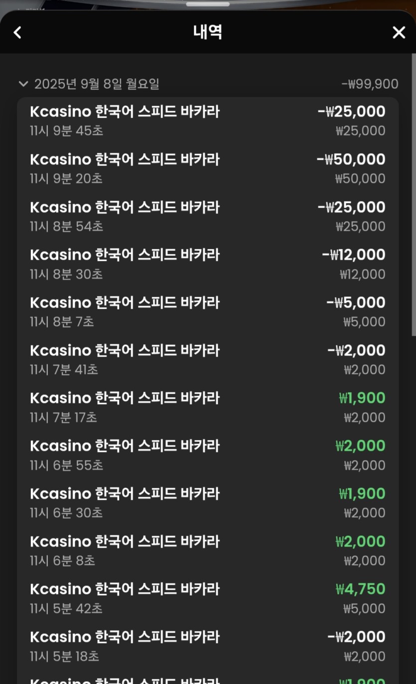The height and width of the screenshot is (684, 416).
Task: Grab the sheet handle at top
Action: [x=207, y=4]
